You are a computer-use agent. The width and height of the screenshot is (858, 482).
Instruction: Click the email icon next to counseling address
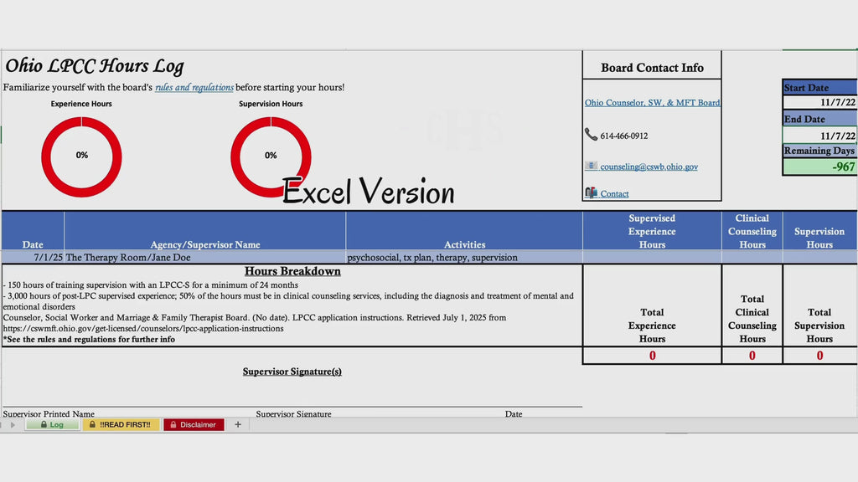coord(591,166)
